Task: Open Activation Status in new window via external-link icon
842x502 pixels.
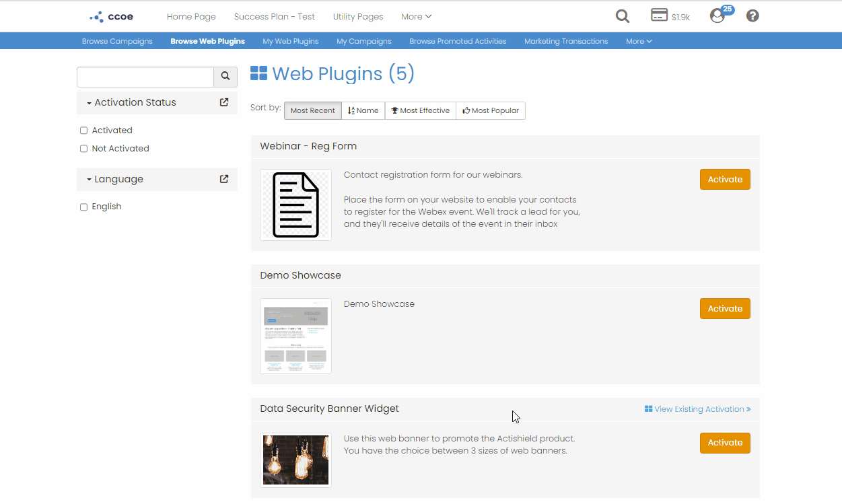Action: click(223, 102)
